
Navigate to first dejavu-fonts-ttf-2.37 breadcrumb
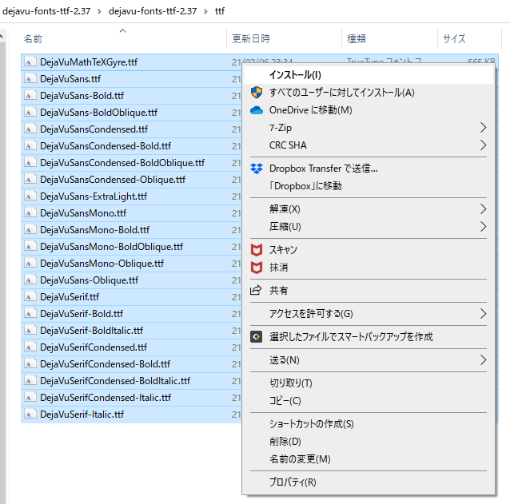coord(46,11)
